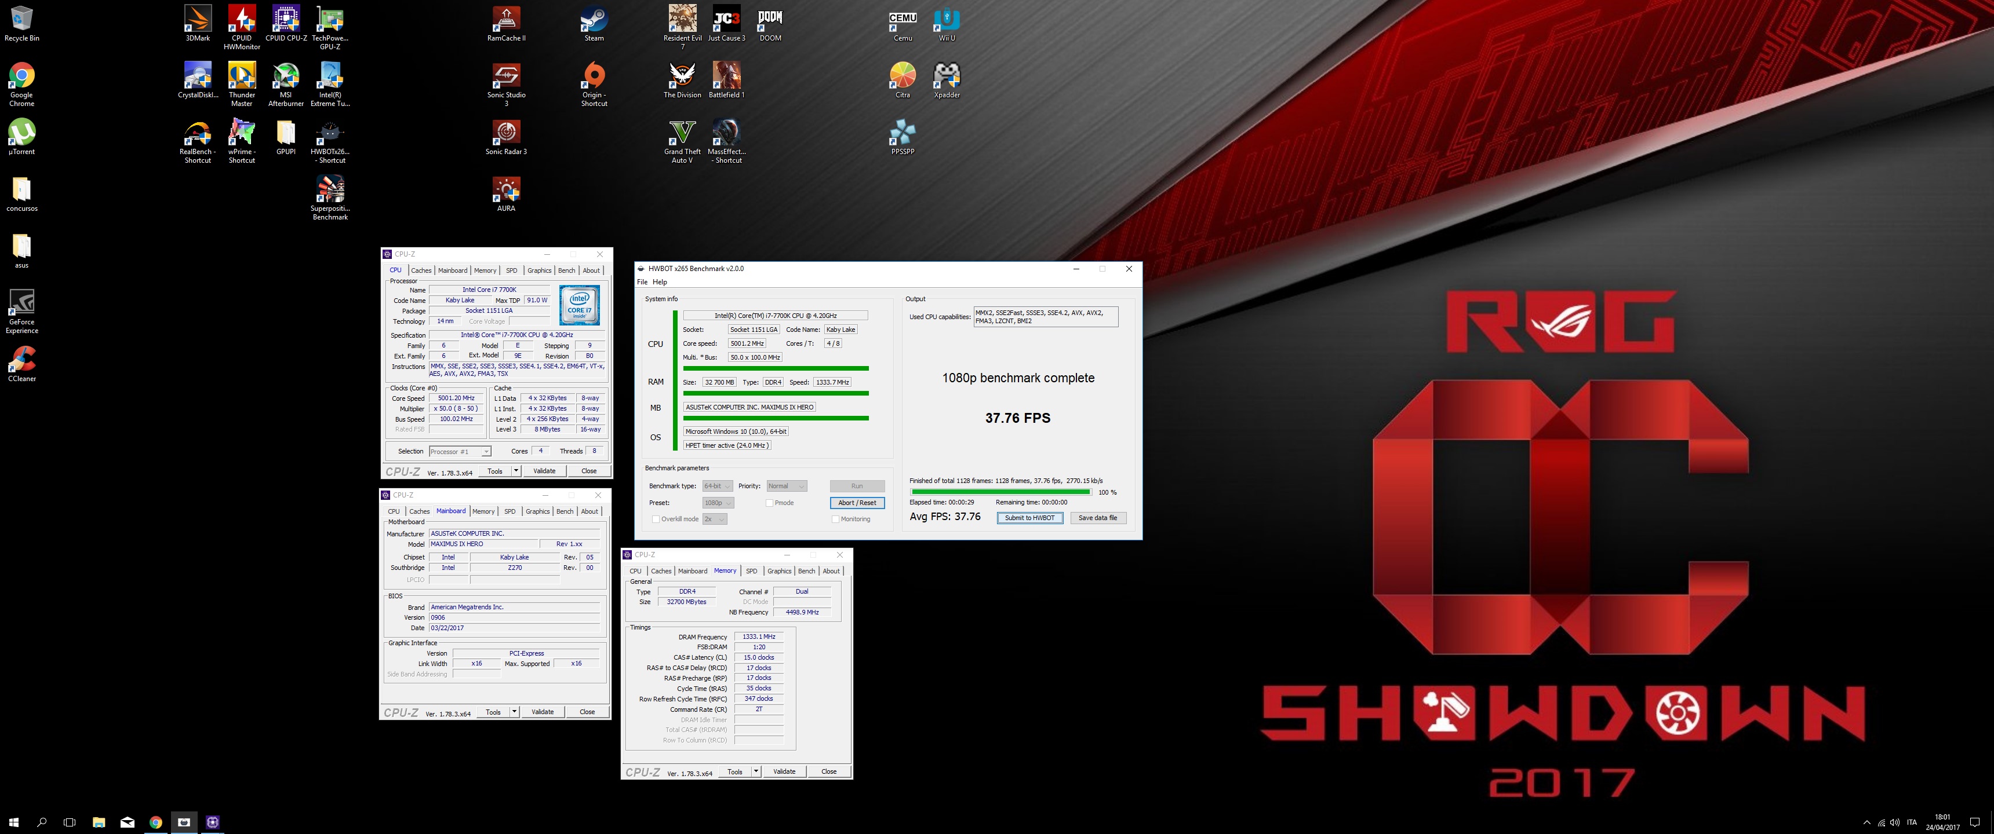
Task: Open Overkill mode 2x dropdown
Action: click(715, 519)
